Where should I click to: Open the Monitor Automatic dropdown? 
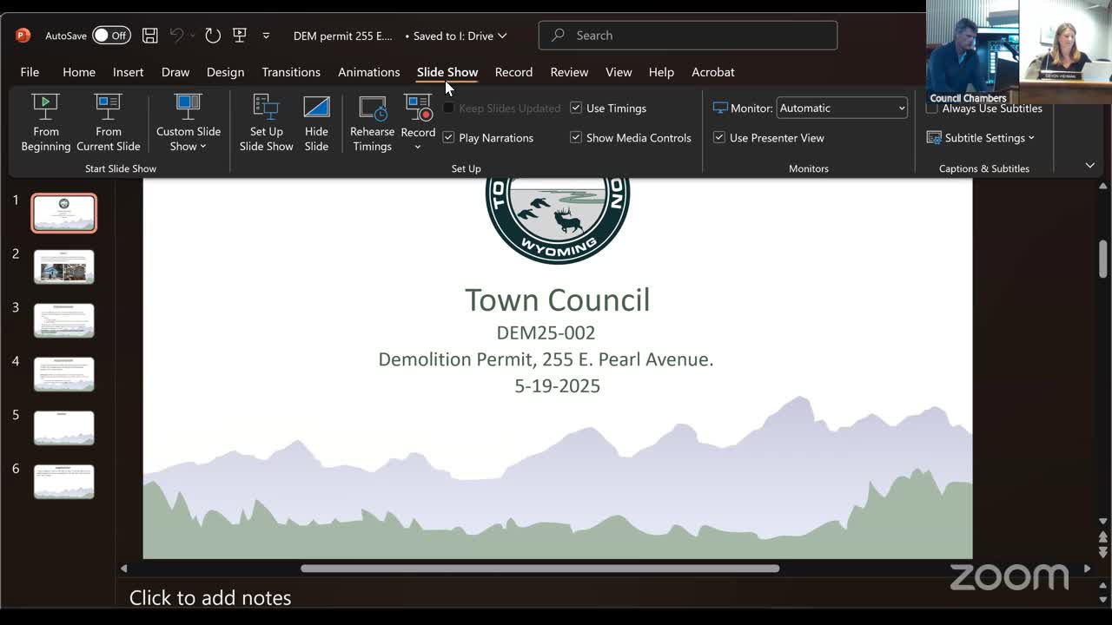[841, 109]
